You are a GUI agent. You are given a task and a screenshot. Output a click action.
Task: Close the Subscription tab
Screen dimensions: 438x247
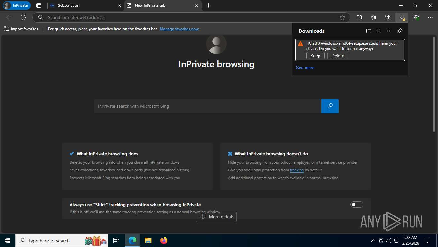[x=119, y=5]
